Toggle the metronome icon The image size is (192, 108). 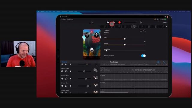coord(141,22)
